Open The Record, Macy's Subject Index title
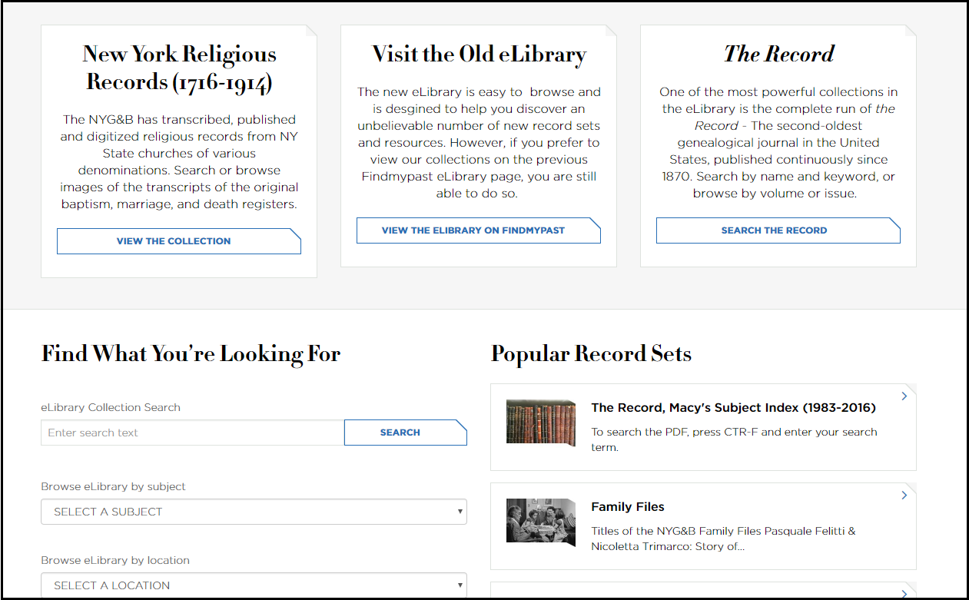Screen dimensions: 969x600 733,408
